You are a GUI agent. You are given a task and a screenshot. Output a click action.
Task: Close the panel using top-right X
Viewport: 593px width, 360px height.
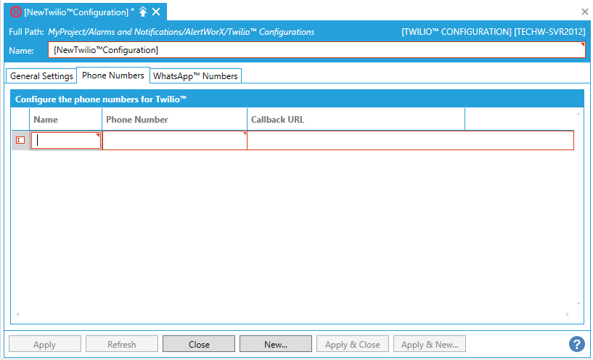pyautogui.click(x=584, y=12)
